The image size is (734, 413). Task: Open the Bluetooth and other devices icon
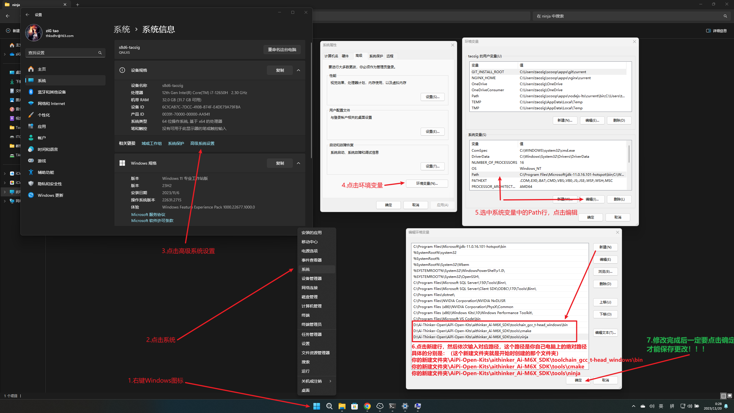[x=31, y=92]
